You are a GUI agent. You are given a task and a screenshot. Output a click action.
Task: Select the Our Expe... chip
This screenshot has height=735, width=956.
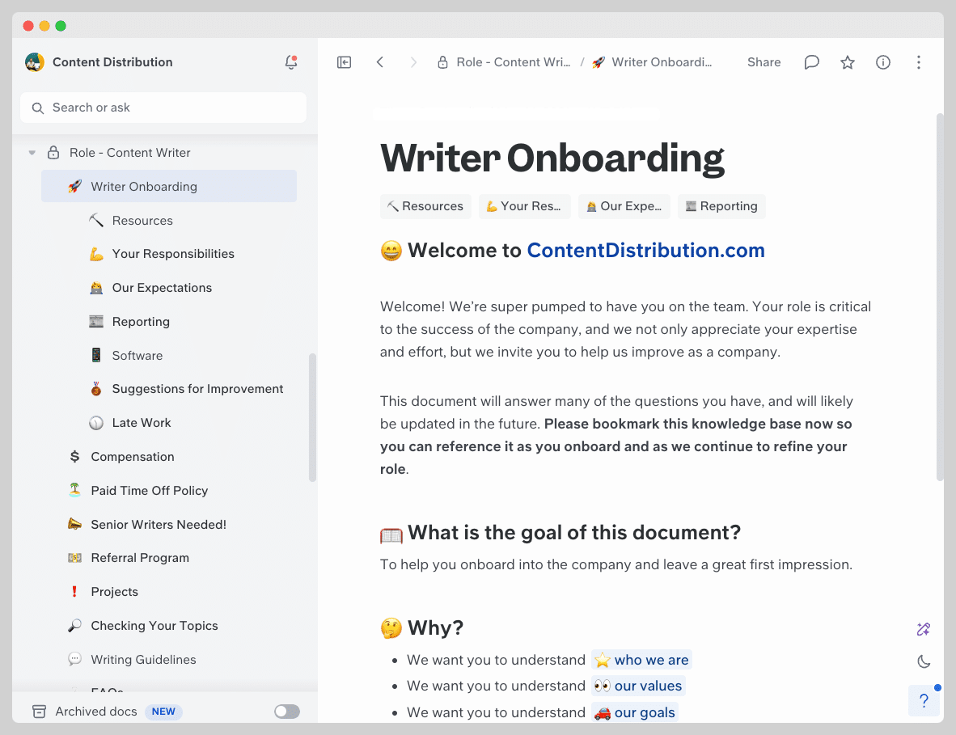pyautogui.click(x=624, y=206)
